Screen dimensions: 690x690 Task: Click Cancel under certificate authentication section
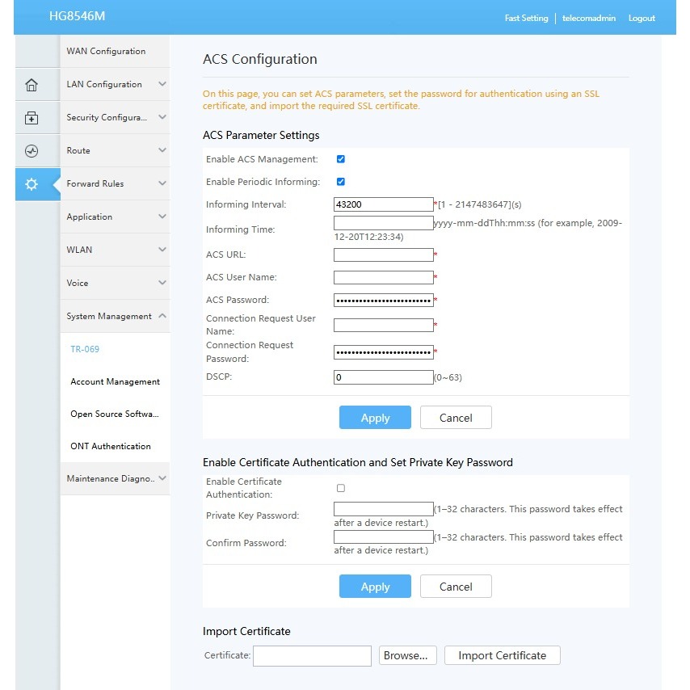(x=456, y=587)
